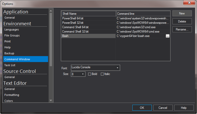
Task: Open the Colors options page
Action: [26, 101]
